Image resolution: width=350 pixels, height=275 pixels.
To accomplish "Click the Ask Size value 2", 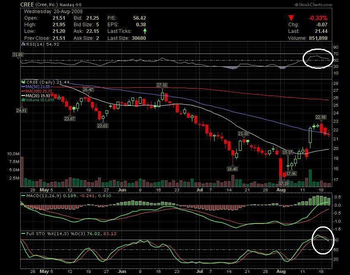I will [x=98, y=38].
